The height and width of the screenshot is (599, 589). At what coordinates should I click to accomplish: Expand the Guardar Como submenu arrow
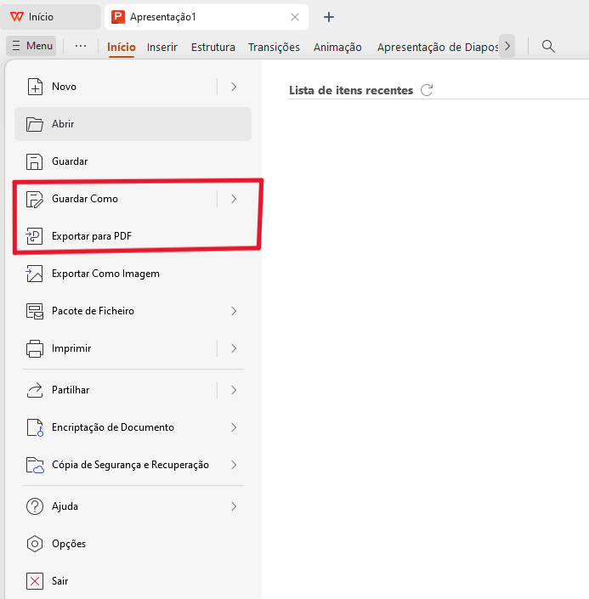pyautogui.click(x=234, y=199)
